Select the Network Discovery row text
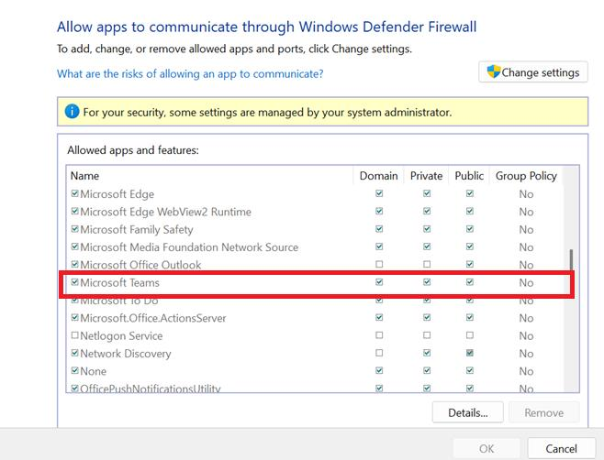Image resolution: width=604 pixels, height=460 pixels. pyautogui.click(x=126, y=354)
